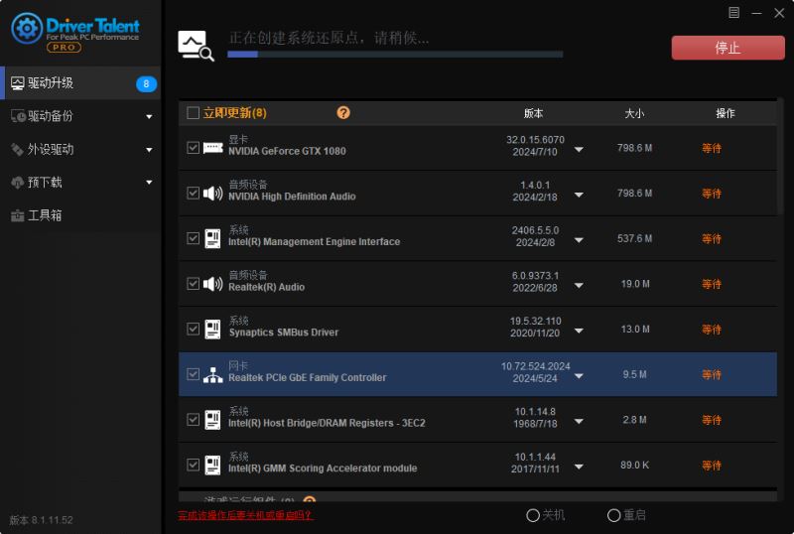Uncheck the NVIDIA GeForce GTX 1080 checkbox

coord(193,148)
